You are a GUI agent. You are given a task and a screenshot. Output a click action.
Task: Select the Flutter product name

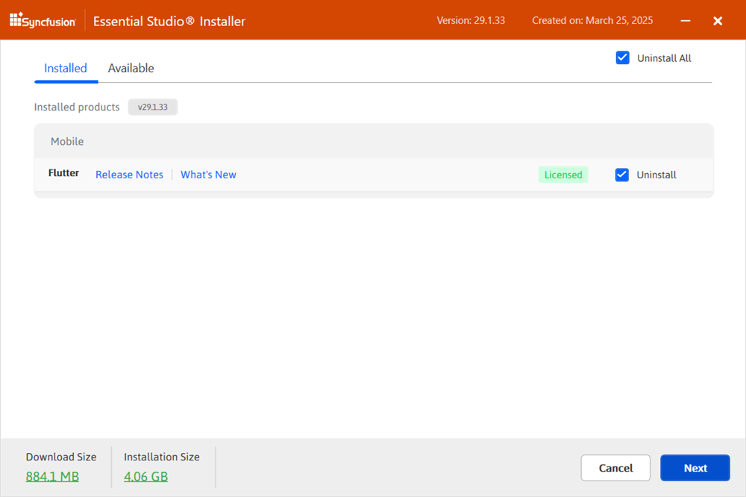[x=63, y=173]
